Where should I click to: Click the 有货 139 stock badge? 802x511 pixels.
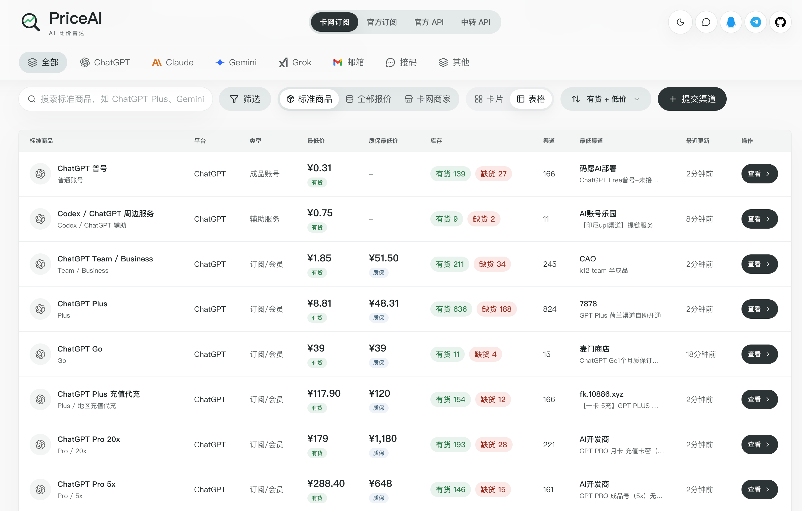(450, 173)
